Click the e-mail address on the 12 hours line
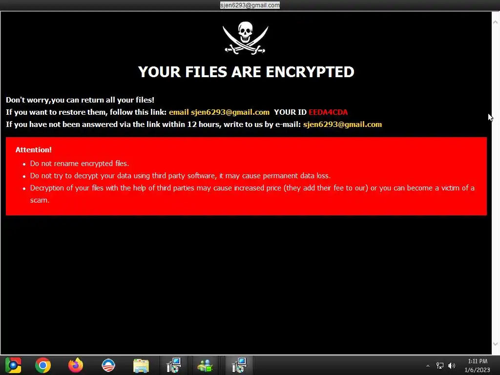Screen dimensions: 500x375 (x=342, y=125)
